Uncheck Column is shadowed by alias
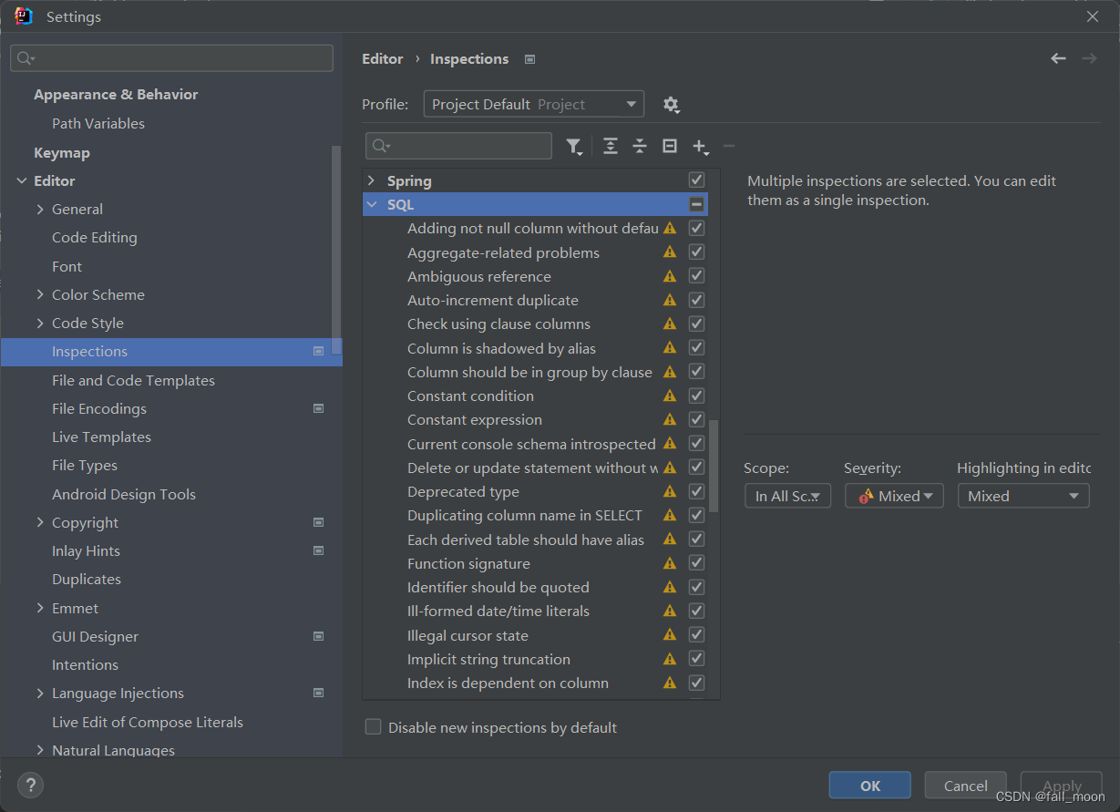Screen dimensions: 1120x812 (696, 348)
